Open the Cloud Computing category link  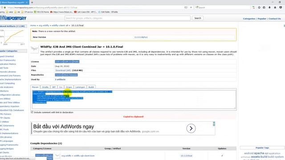click(x=7, y=83)
